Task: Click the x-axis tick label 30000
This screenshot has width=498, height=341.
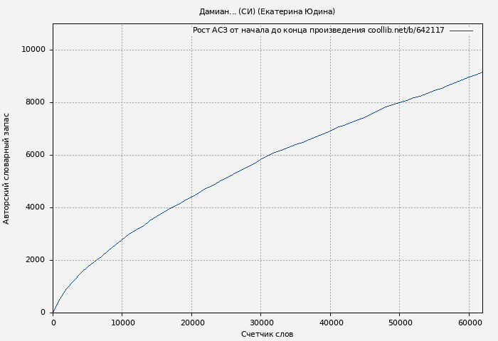Action: (x=261, y=323)
